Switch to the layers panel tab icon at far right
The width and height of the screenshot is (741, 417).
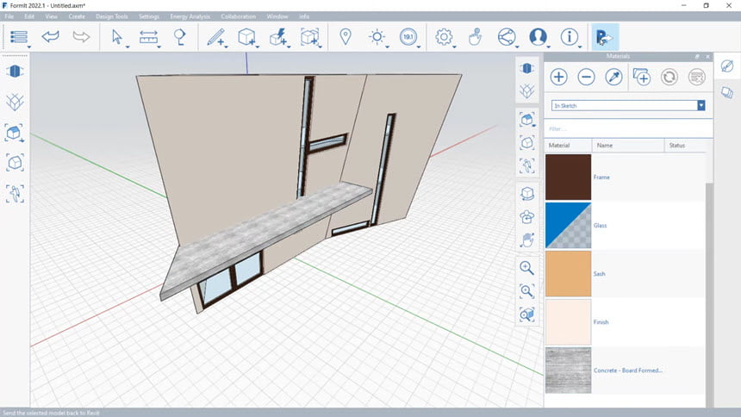727,91
